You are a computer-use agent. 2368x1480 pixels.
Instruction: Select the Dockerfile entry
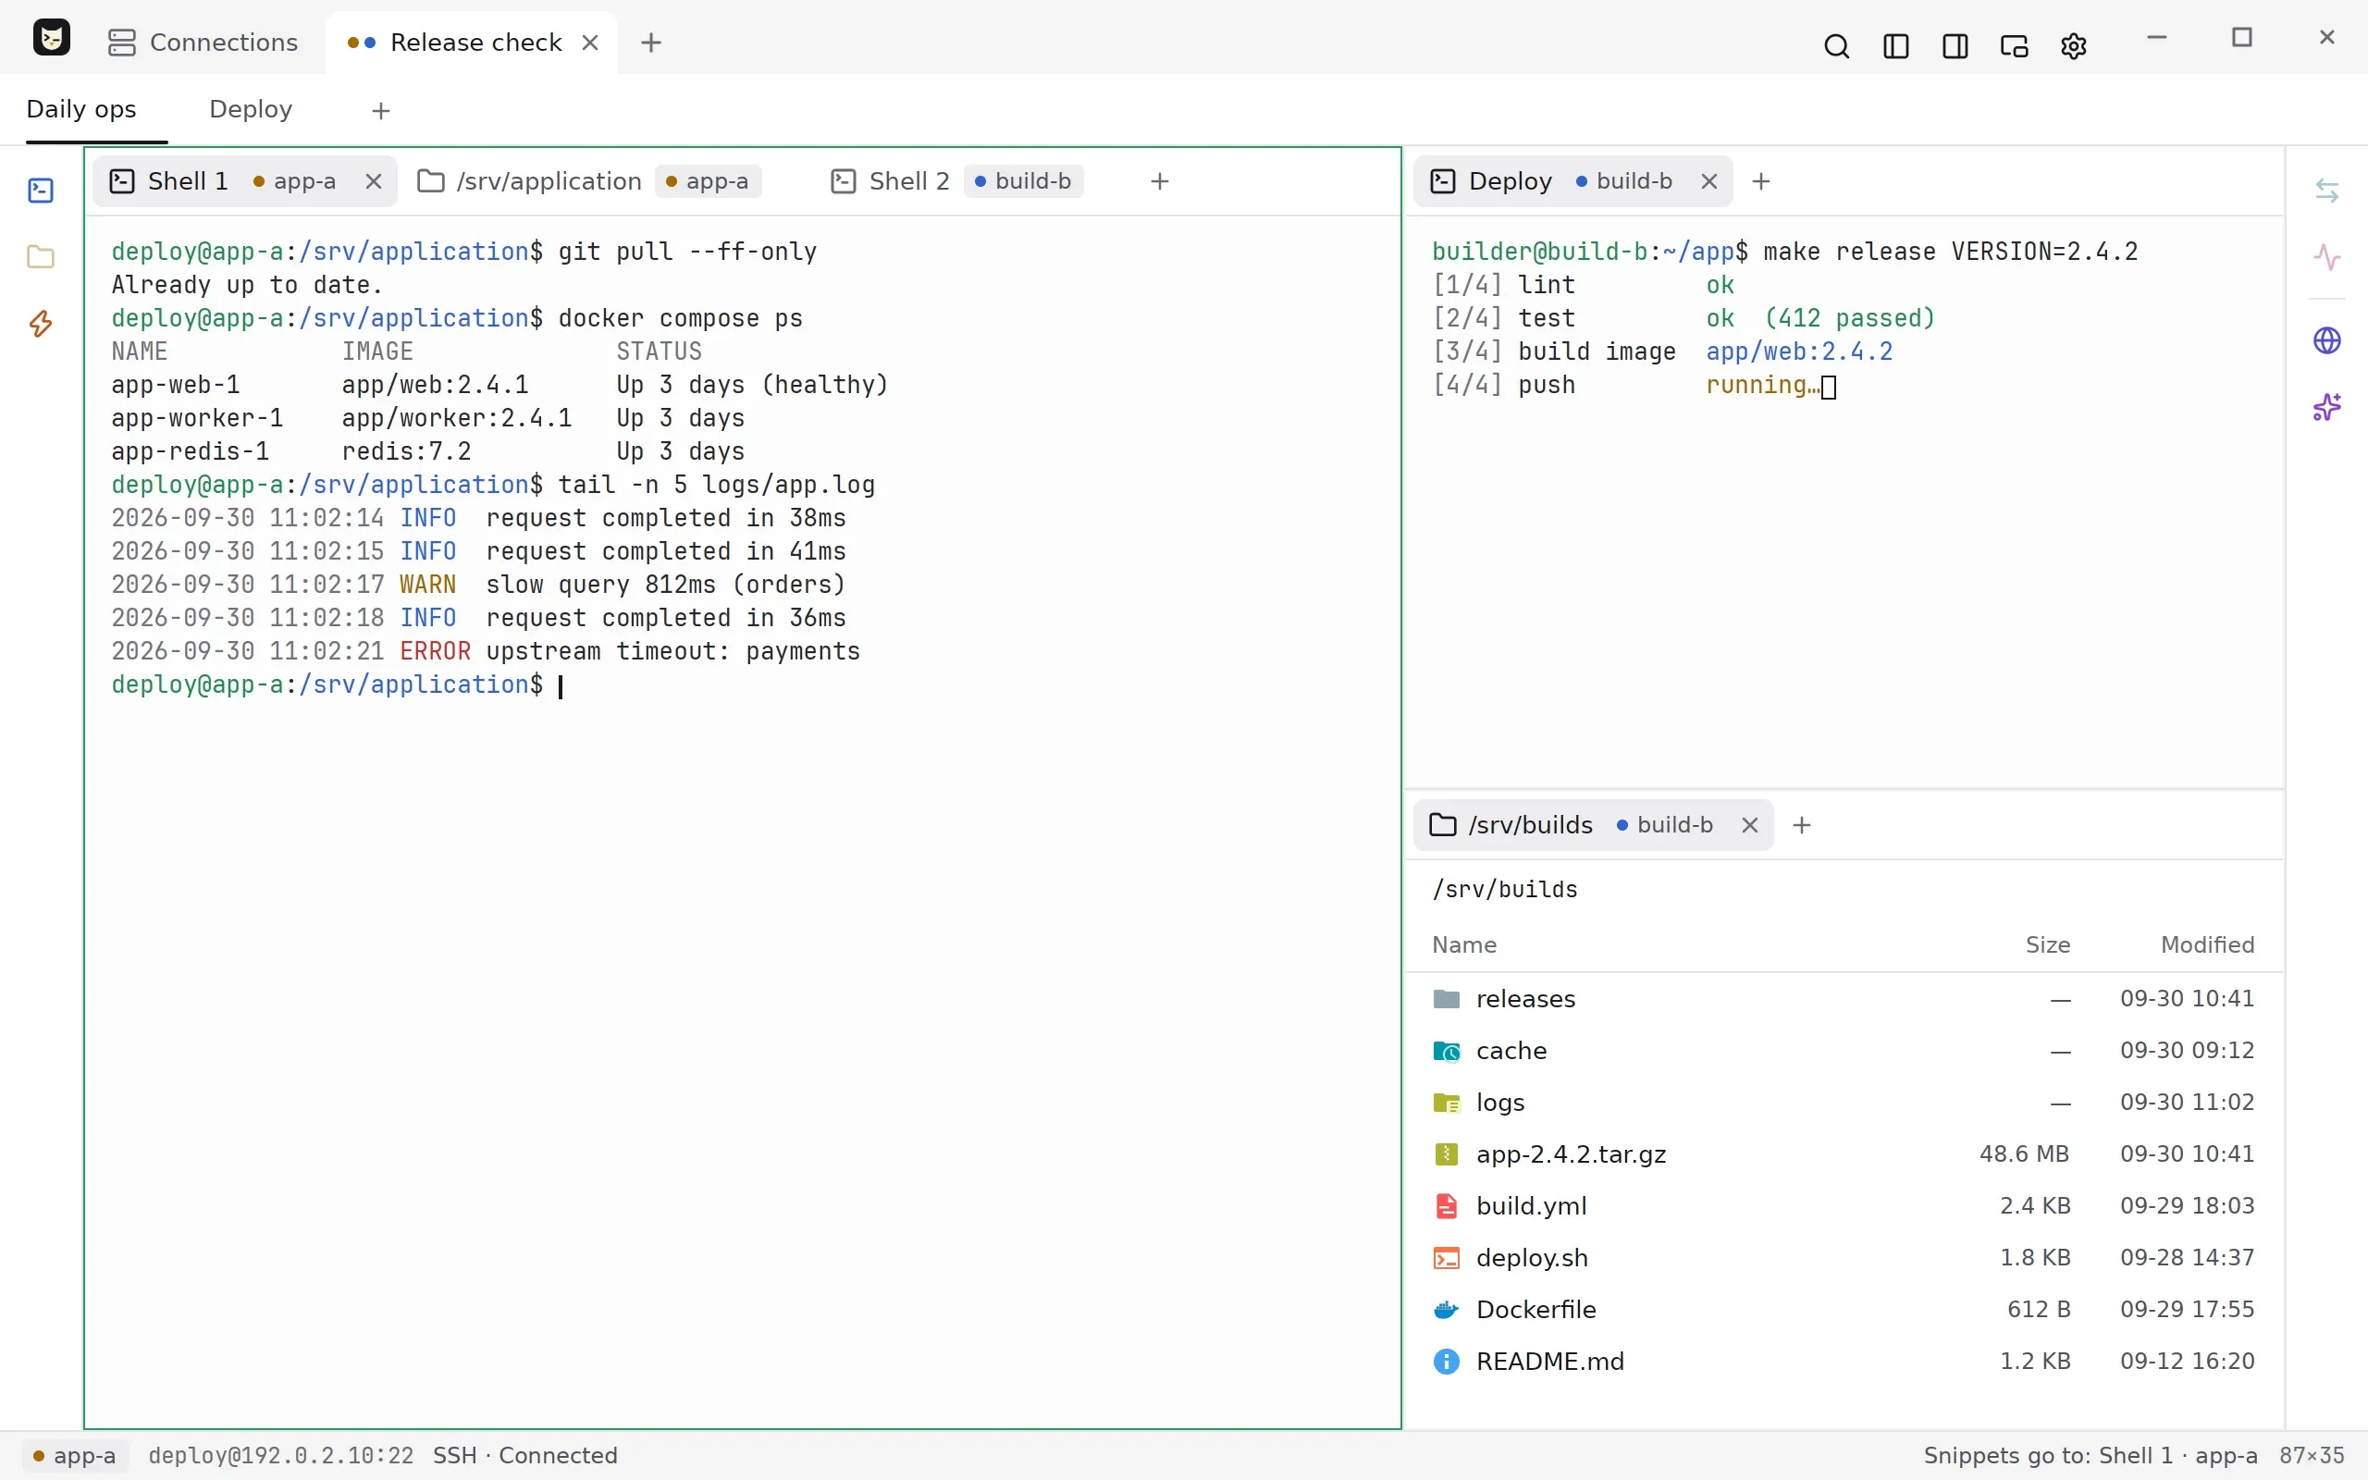pyautogui.click(x=1844, y=1310)
